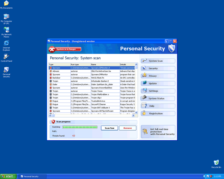
Task: Open the Security section
Action: [158, 68]
